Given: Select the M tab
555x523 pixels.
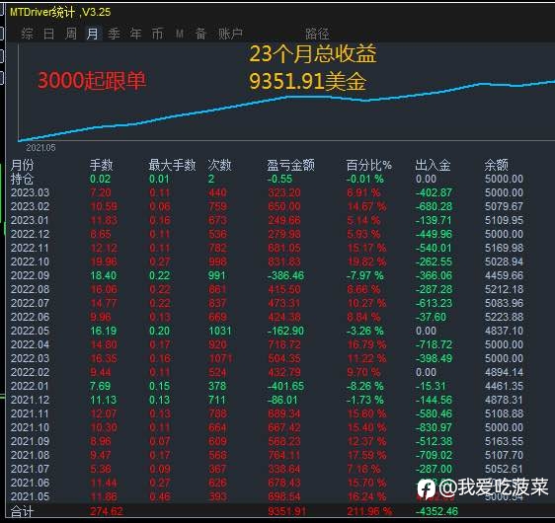Looking at the screenshot, I should coord(180,34).
